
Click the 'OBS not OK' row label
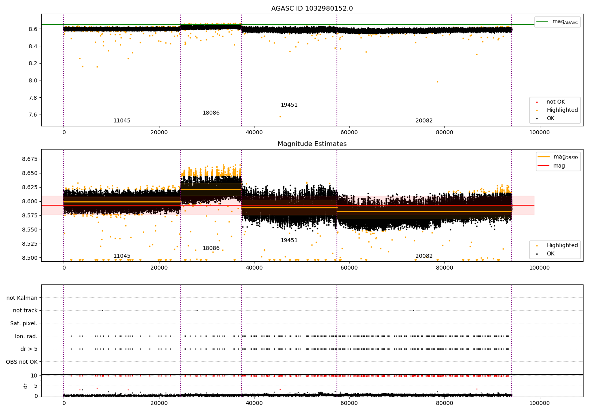point(22,362)
